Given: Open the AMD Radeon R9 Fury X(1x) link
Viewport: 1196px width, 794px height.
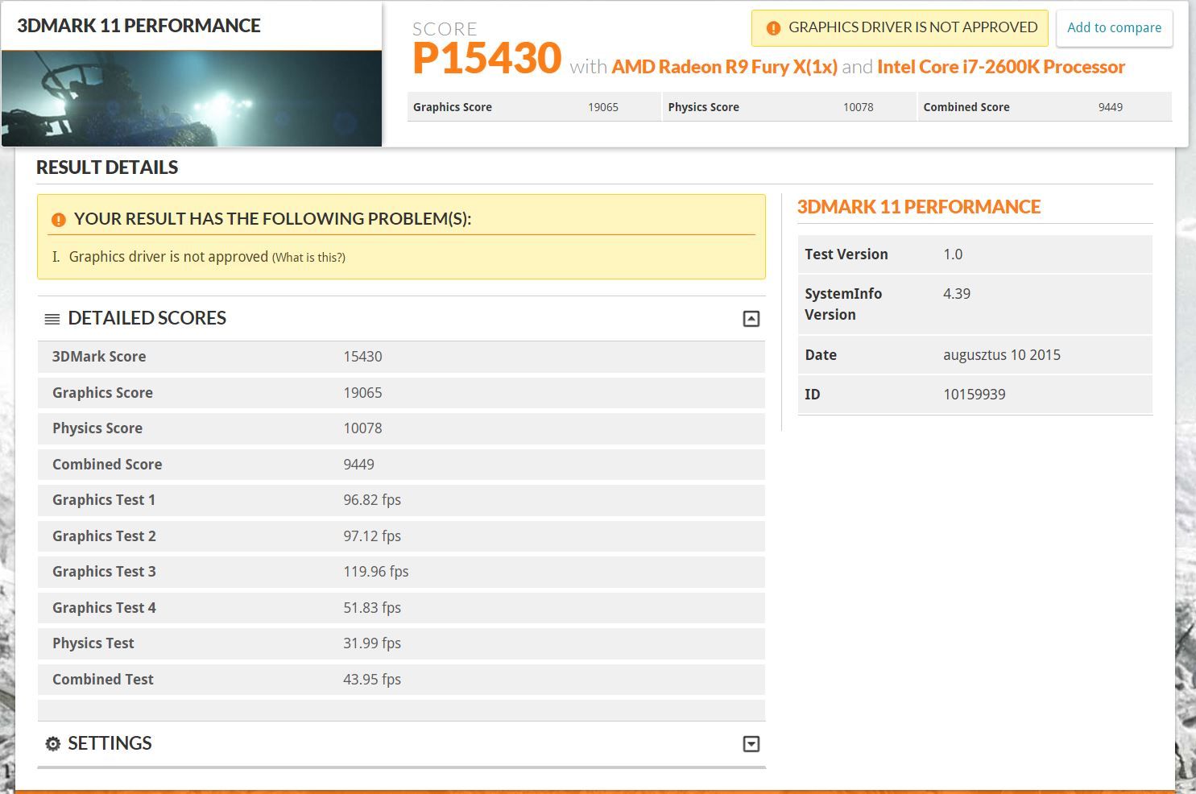Looking at the screenshot, I should click(724, 67).
